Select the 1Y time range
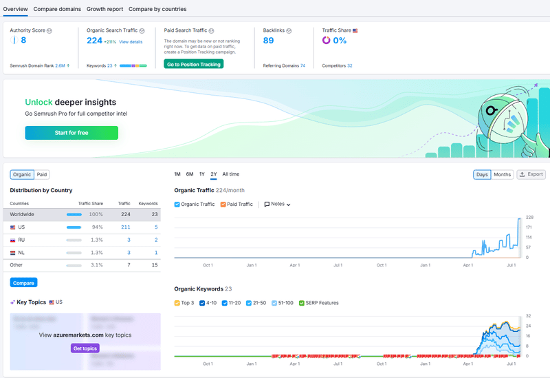The height and width of the screenshot is (378, 550). 202,174
